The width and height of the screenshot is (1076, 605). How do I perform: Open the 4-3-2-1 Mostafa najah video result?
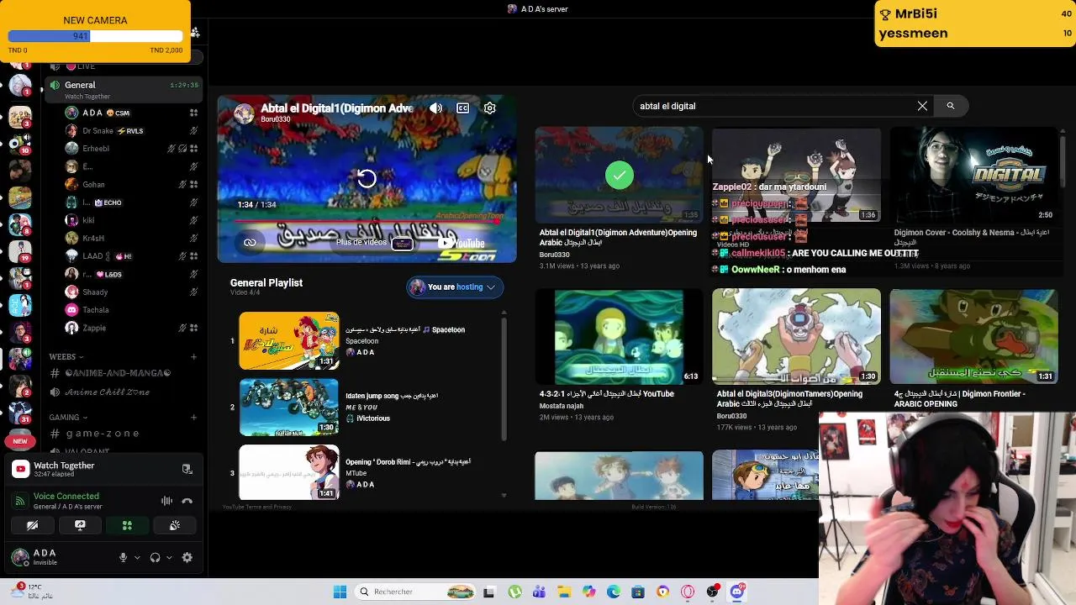pyautogui.click(x=619, y=336)
